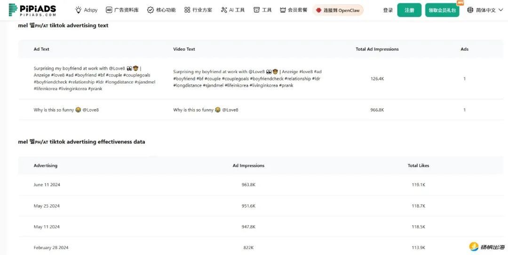Click the box icon beside 工具

257,10
